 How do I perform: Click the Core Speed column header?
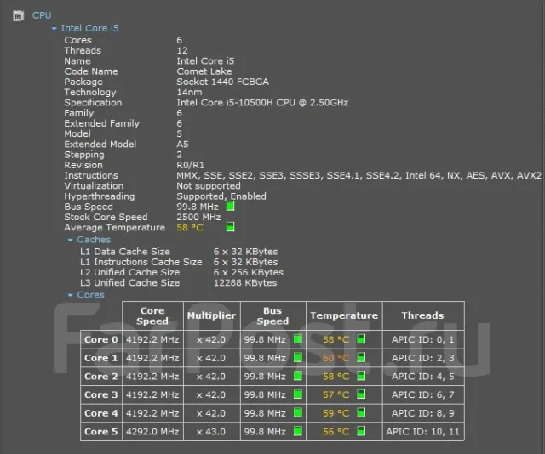[152, 316]
